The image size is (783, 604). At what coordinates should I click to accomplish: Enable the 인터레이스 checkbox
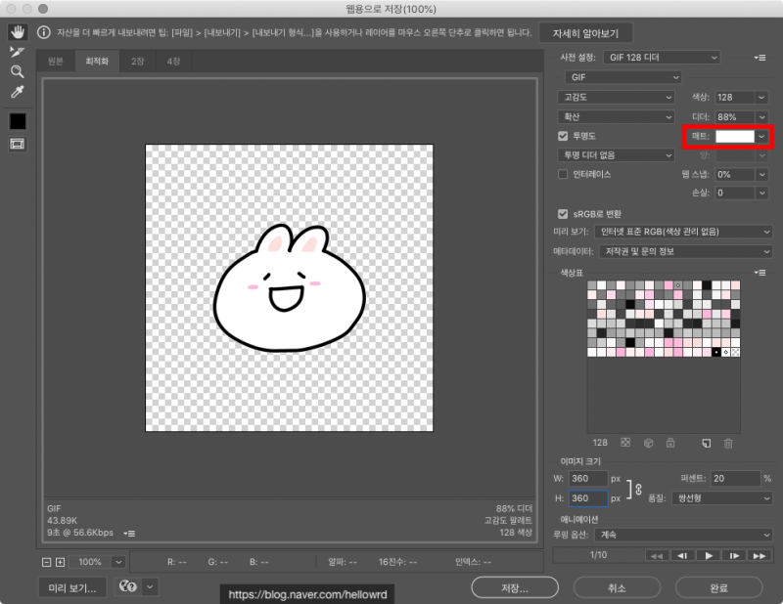click(563, 174)
